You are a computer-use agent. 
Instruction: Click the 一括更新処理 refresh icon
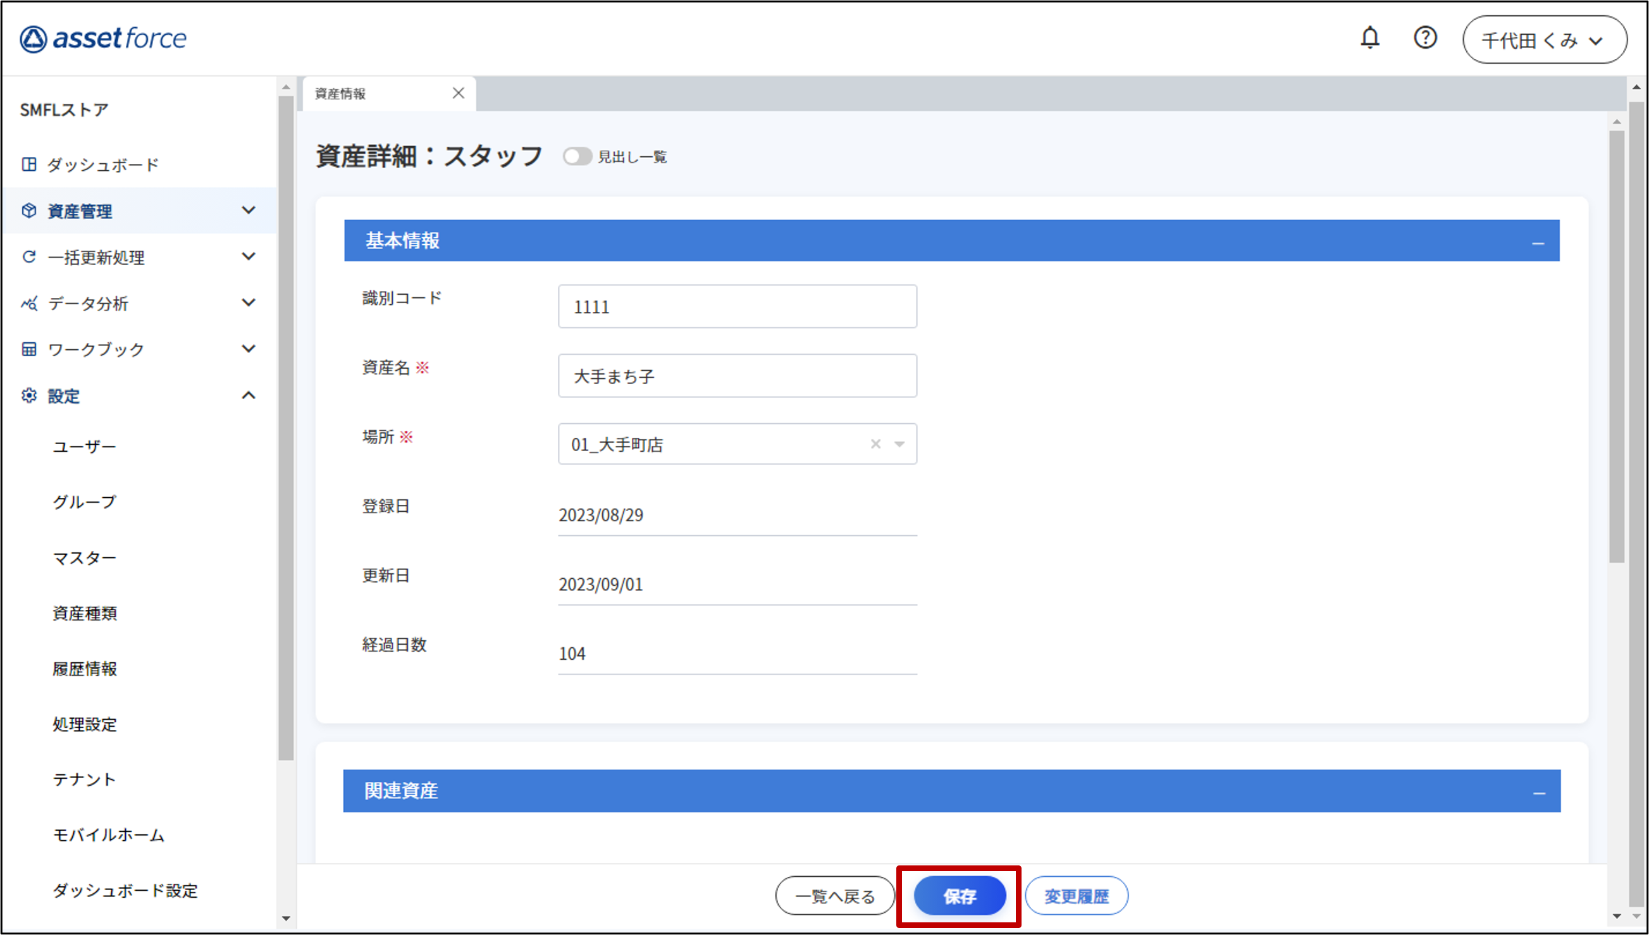pyautogui.click(x=29, y=257)
